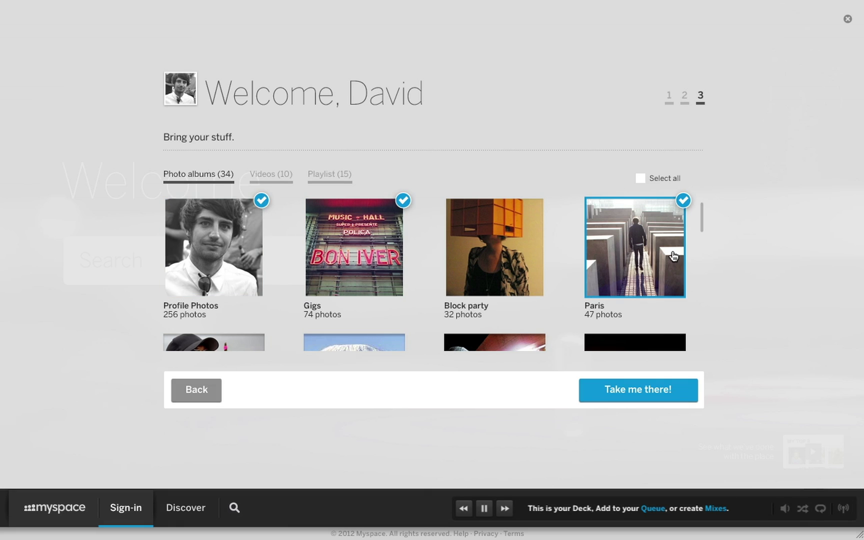
Task: Click the radio broadcast icon
Action: click(843, 508)
